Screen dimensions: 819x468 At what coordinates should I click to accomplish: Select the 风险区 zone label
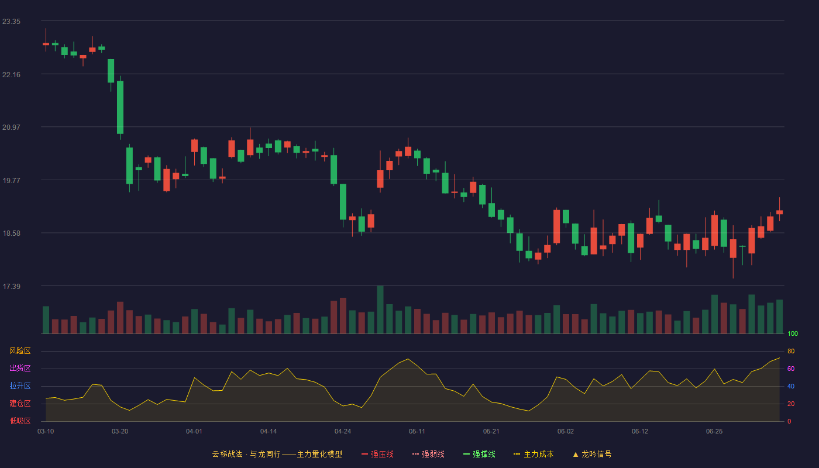pos(20,351)
